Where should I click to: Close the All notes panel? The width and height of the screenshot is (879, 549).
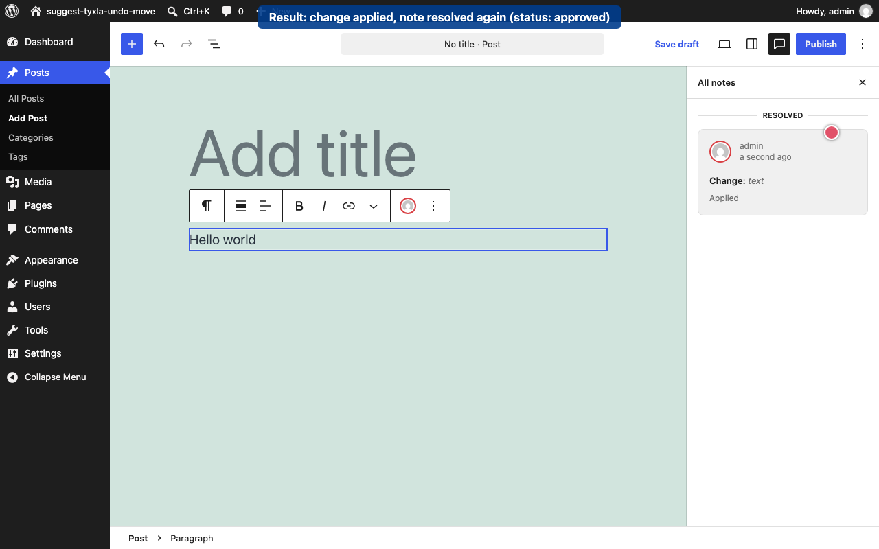point(863,82)
